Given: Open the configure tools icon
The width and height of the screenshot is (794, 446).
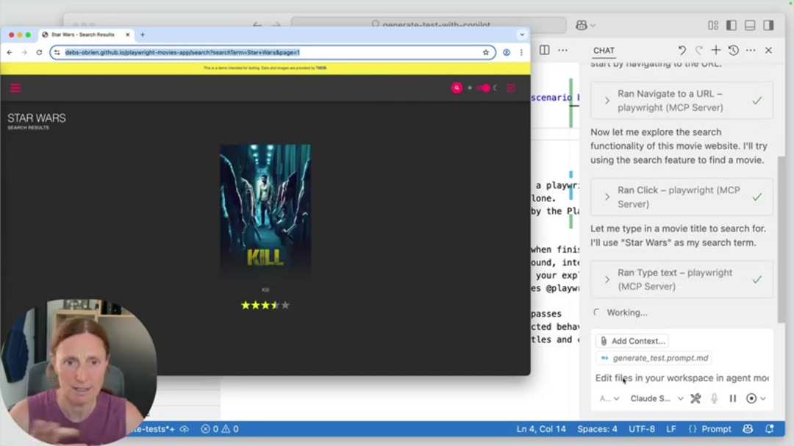Looking at the screenshot, I should pos(696,398).
